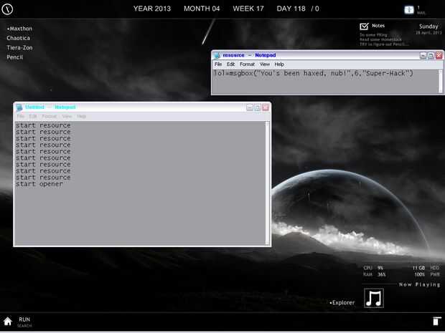Maximize the resource Notepad window
The image size is (445, 333).
pyautogui.click(x=431, y=55)
